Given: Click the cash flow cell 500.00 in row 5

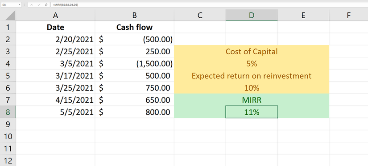Looking at the screenshot, I should (134, 76).
